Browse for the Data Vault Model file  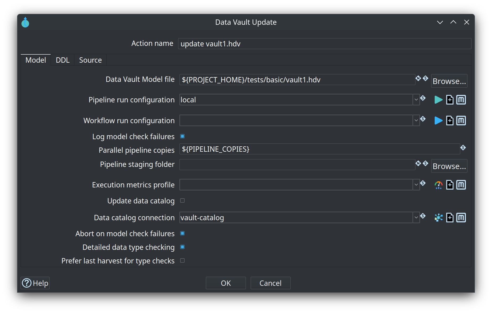tap(449, 81)
